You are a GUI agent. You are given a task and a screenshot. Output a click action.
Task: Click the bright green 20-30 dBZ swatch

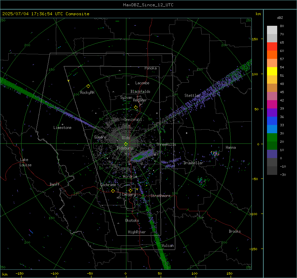(x=272, y=138)
